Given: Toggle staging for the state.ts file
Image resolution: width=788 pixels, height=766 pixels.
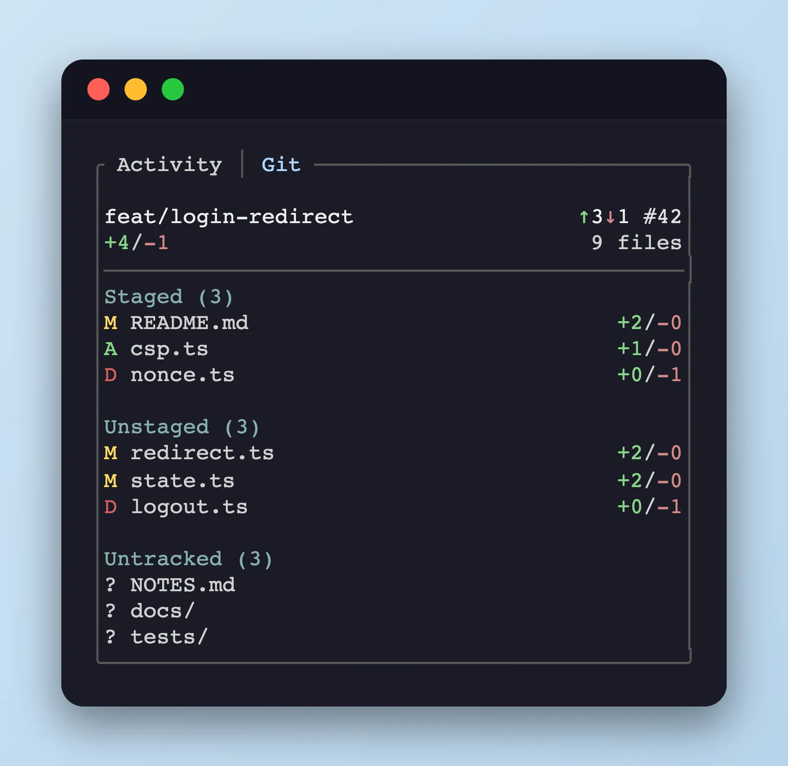Looking at the screenshot, I should point(182,481).
